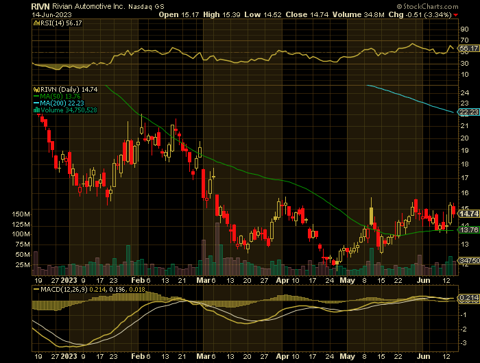Click the 56.17 RSI value tag on axis
The height and width of the screenshot is (363, 480).
tap(468, 49)
